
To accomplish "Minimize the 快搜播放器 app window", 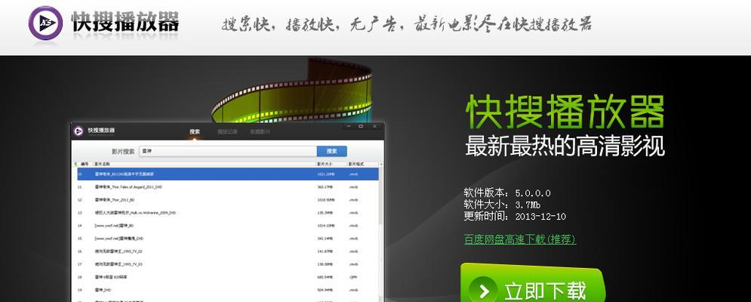I will click(x=349, y=127).
